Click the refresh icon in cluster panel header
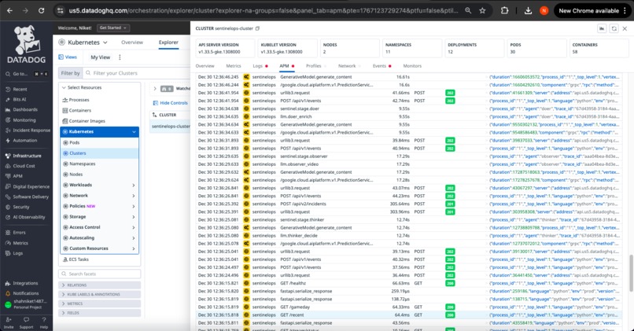This screenshot has height=331, width=634. click(614, 28)
